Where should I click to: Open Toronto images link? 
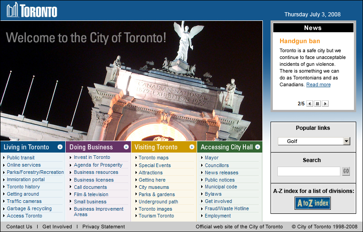click(x=155, y=209)
